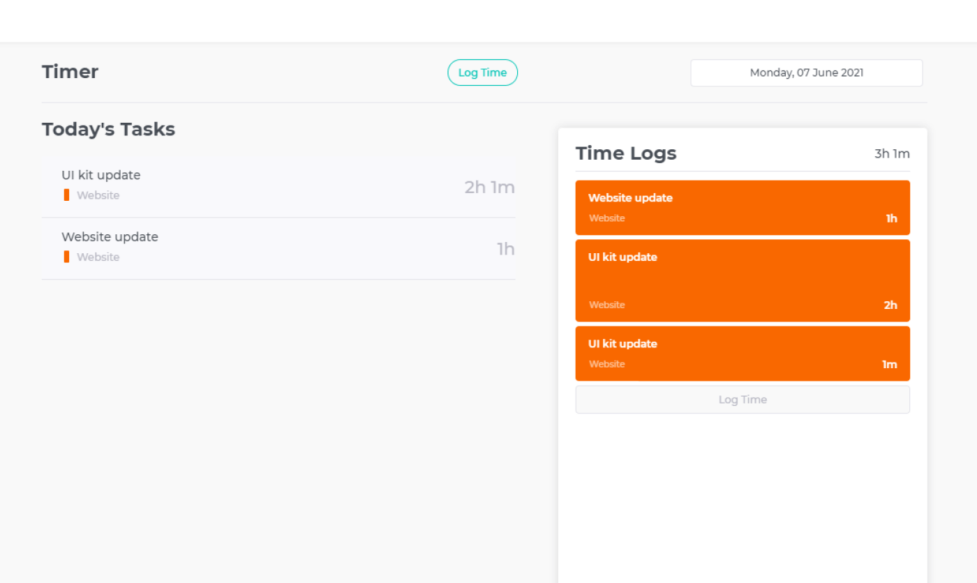The image size is (977, 583).
Task: Open the Website update entry in Time Logs
Action: pos(742,207)
